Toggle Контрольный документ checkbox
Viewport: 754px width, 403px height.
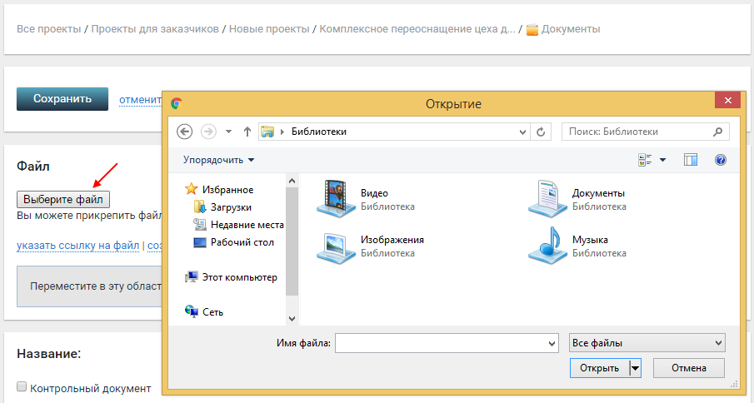coord(22,386)
